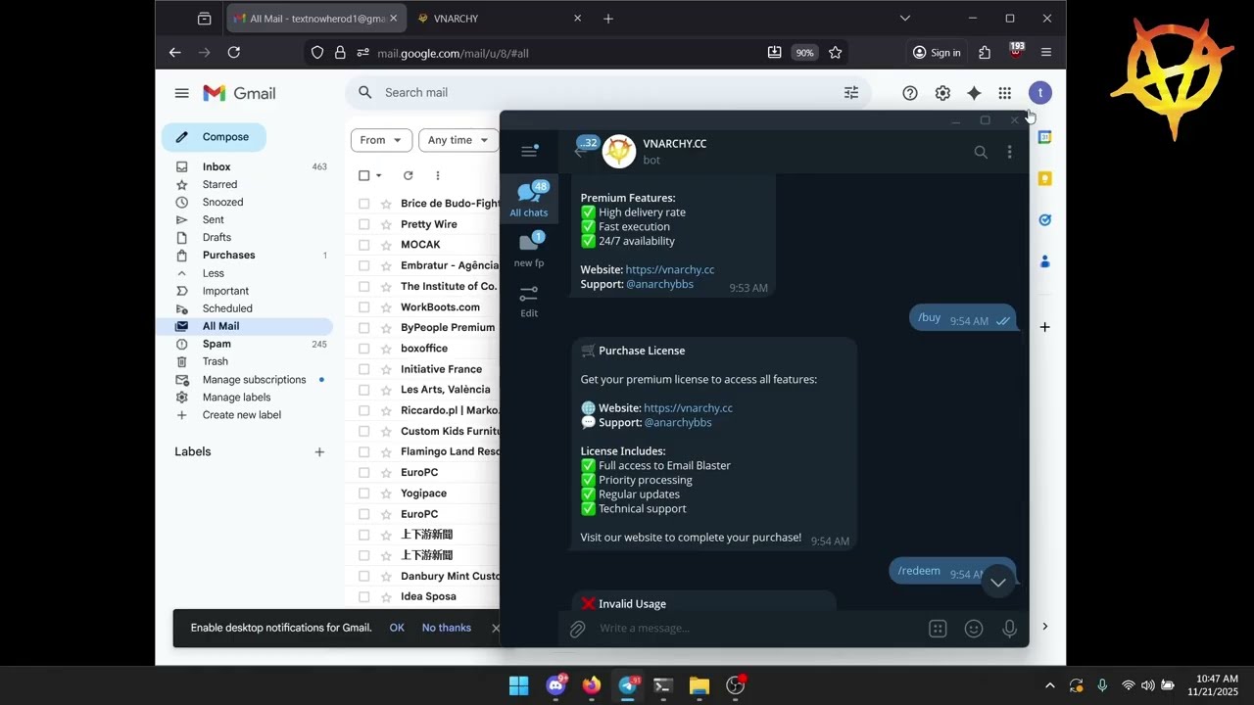Open Telegram All chats folder
The height and width of the screenshot is (705, 1254).
point(529,198)
